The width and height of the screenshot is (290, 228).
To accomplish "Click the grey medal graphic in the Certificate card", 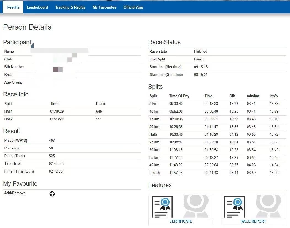I will tap(196, 206).
